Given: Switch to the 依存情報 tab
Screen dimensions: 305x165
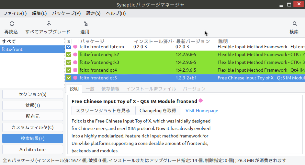Looking at the screenshot, I should pos(110,89).
